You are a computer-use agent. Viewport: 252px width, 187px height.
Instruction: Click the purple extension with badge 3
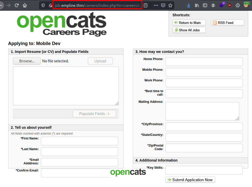(222, 5)
